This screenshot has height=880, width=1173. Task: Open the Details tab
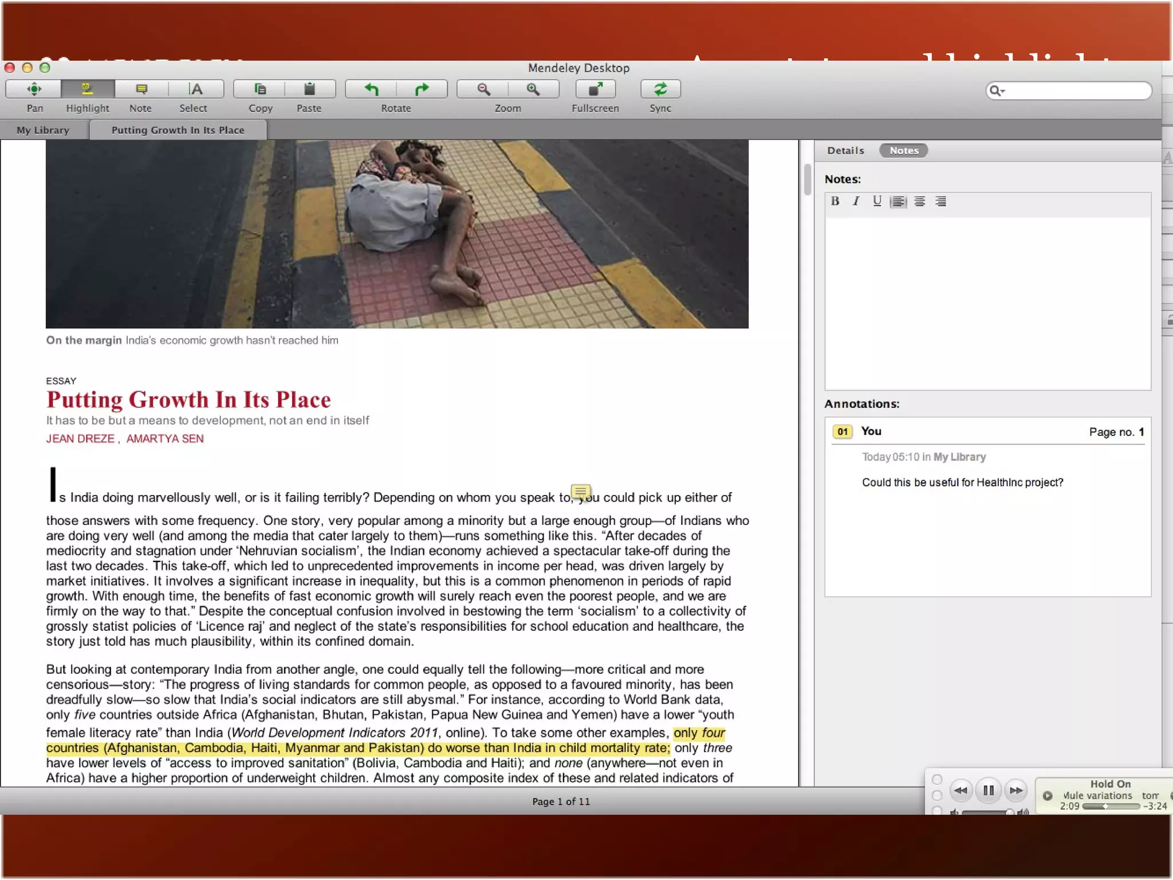click(845, 151)
